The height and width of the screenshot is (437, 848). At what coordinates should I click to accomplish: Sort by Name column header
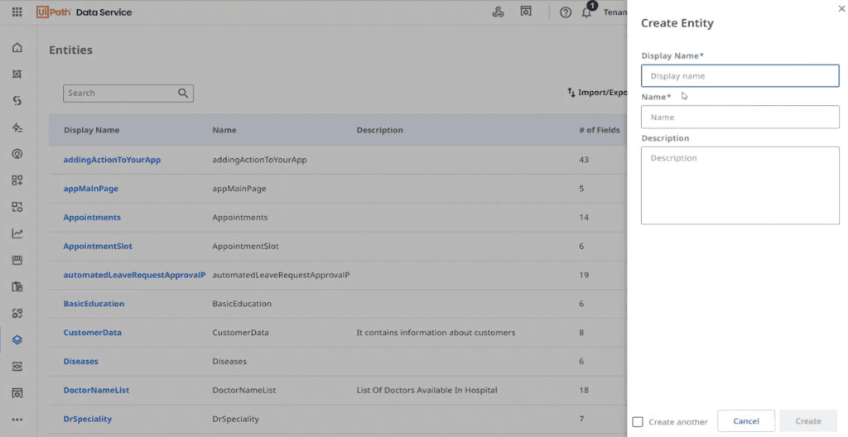point(224,130)
